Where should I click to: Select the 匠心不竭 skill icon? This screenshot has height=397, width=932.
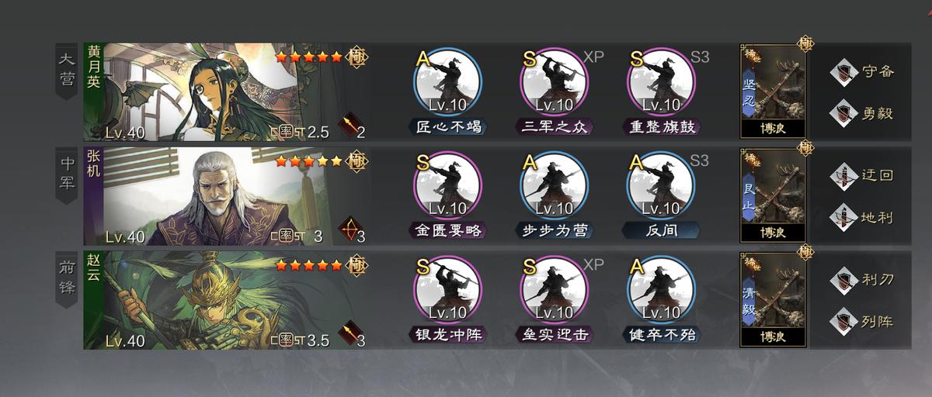coord(447,81)
